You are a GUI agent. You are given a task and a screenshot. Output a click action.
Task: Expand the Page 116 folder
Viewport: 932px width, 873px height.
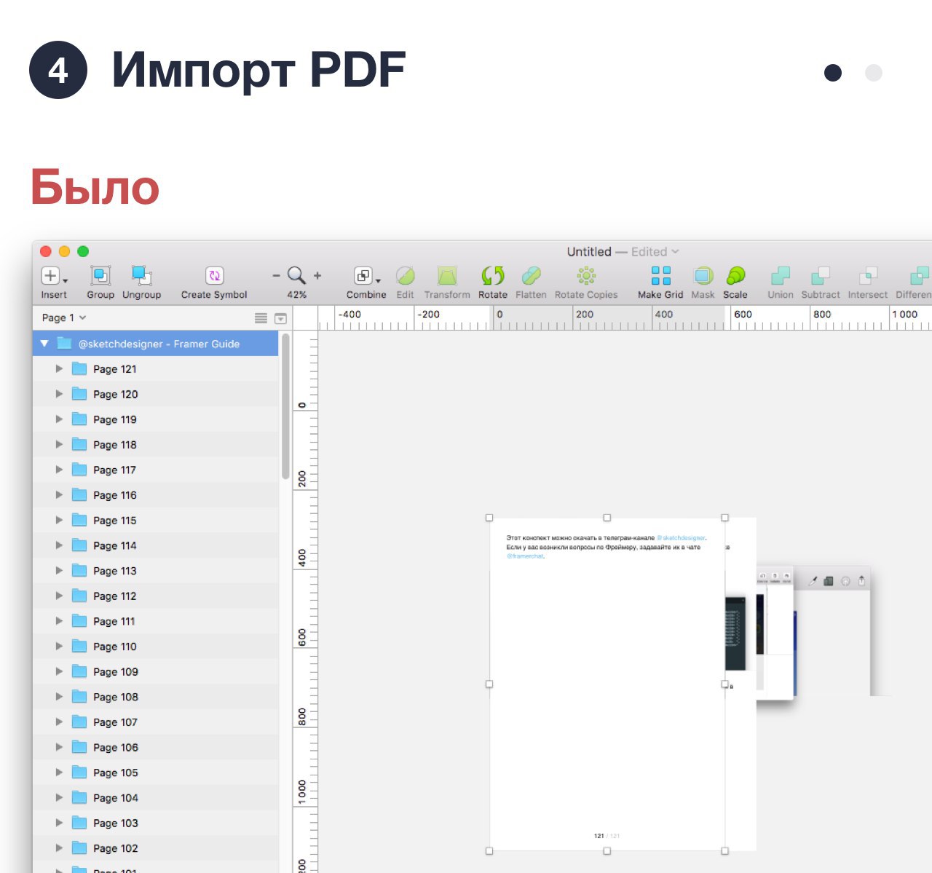60,495
